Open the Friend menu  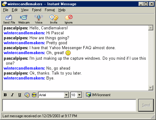pos(37,10)
